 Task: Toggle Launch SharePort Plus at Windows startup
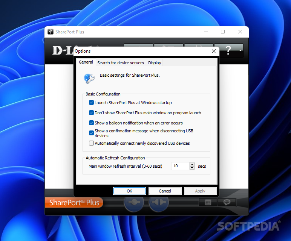(91, 103)
